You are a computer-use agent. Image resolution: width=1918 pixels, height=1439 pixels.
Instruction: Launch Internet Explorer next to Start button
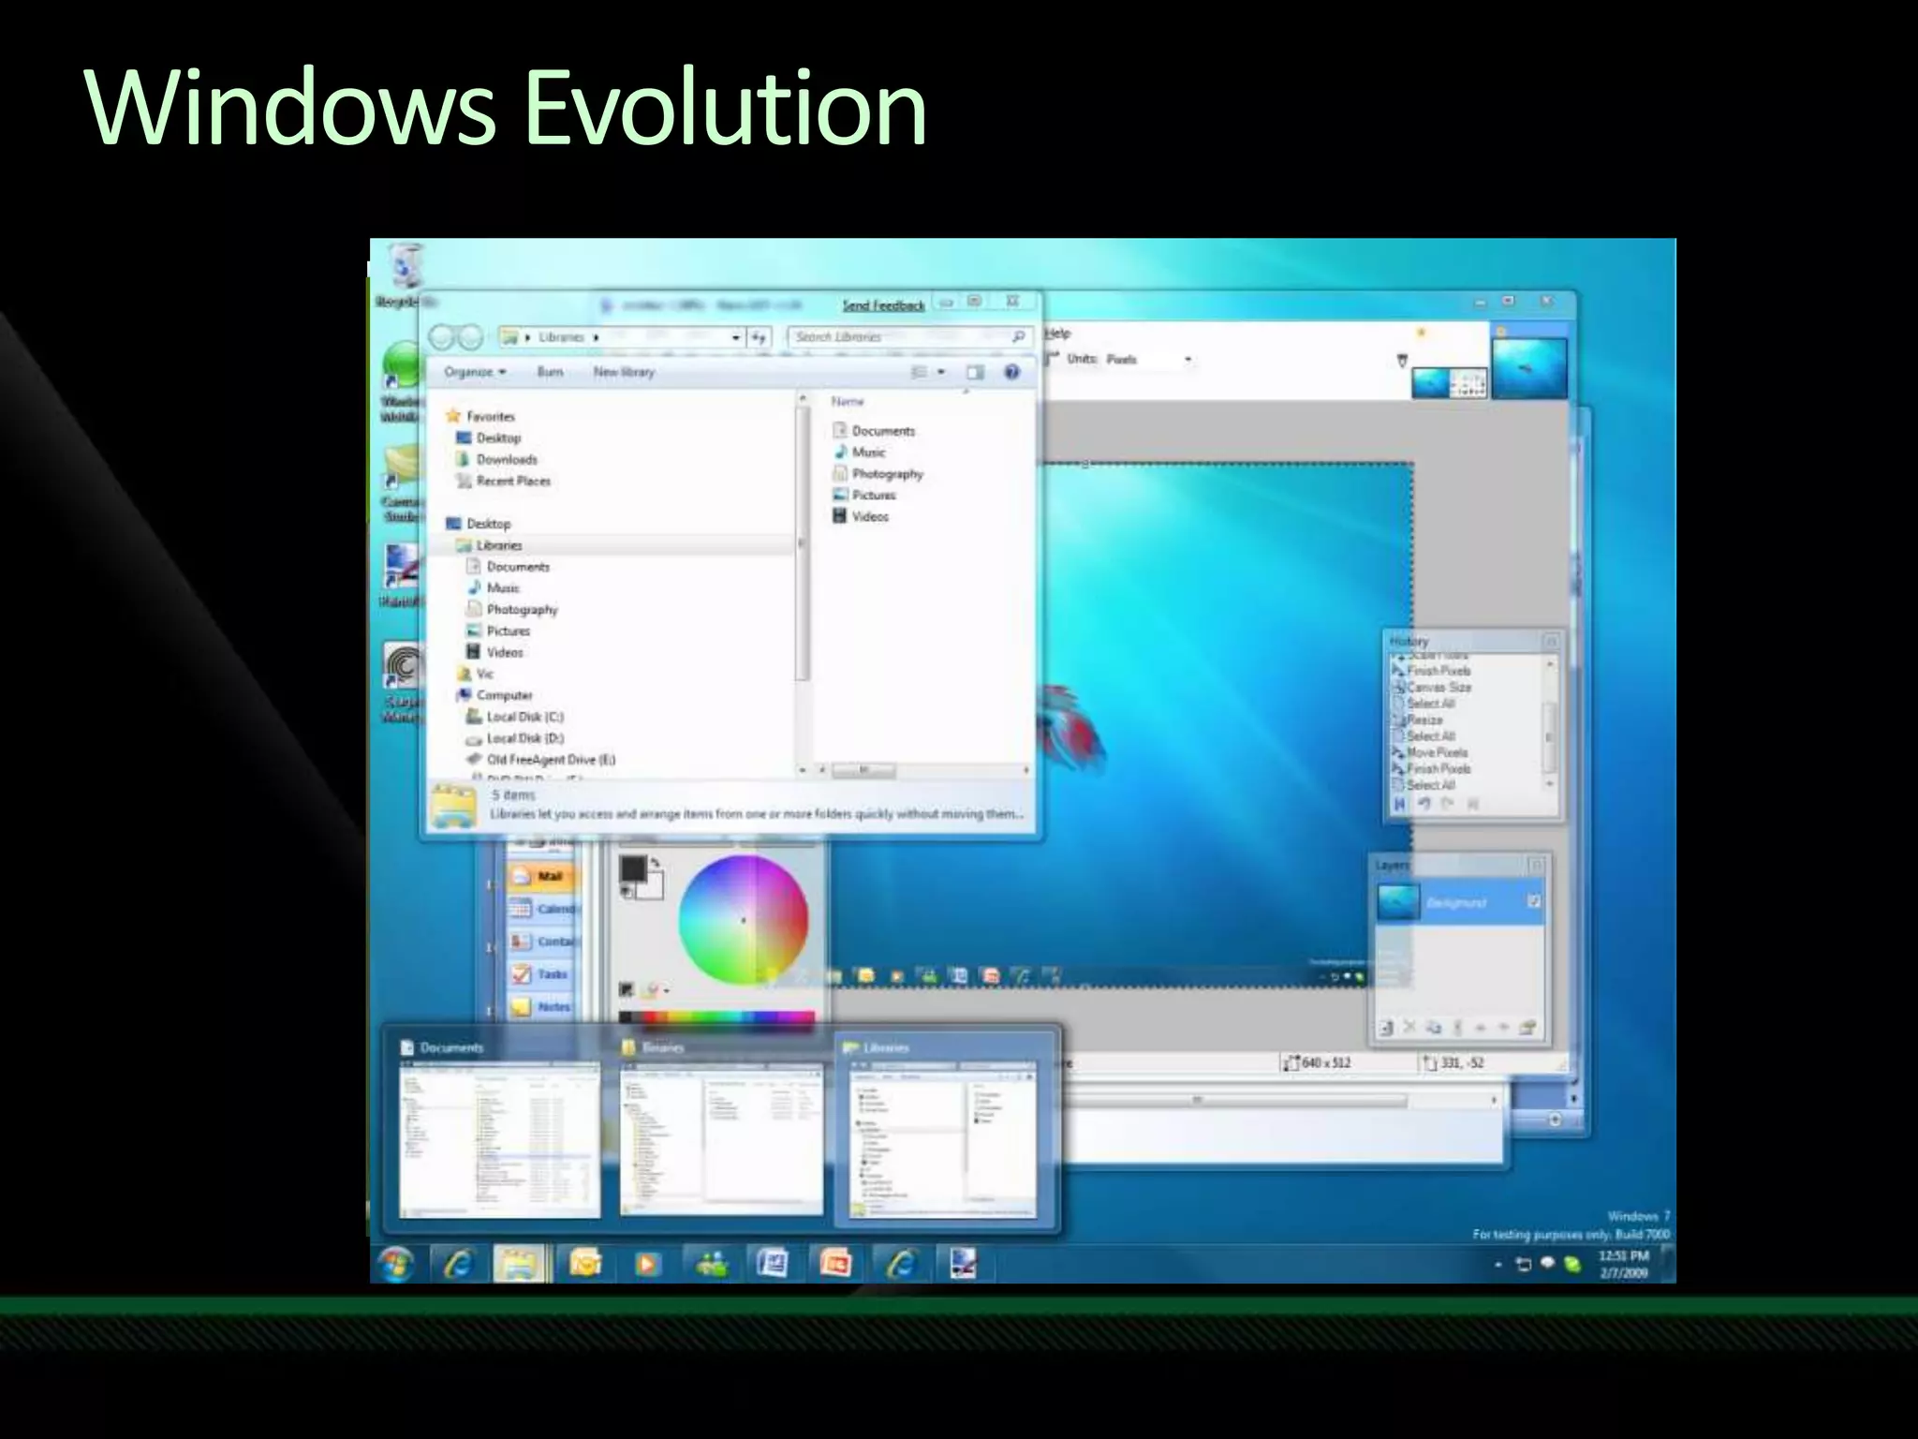pos(459,1265)
